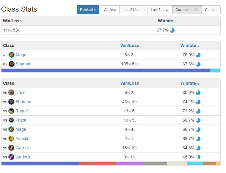Select the Current month filter
226x173 pixels.
tap(187, 10)
